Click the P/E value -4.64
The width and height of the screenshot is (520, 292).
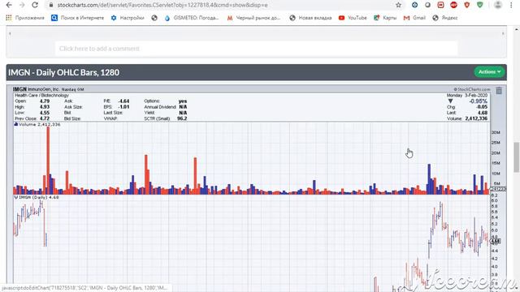pos(124,101)
